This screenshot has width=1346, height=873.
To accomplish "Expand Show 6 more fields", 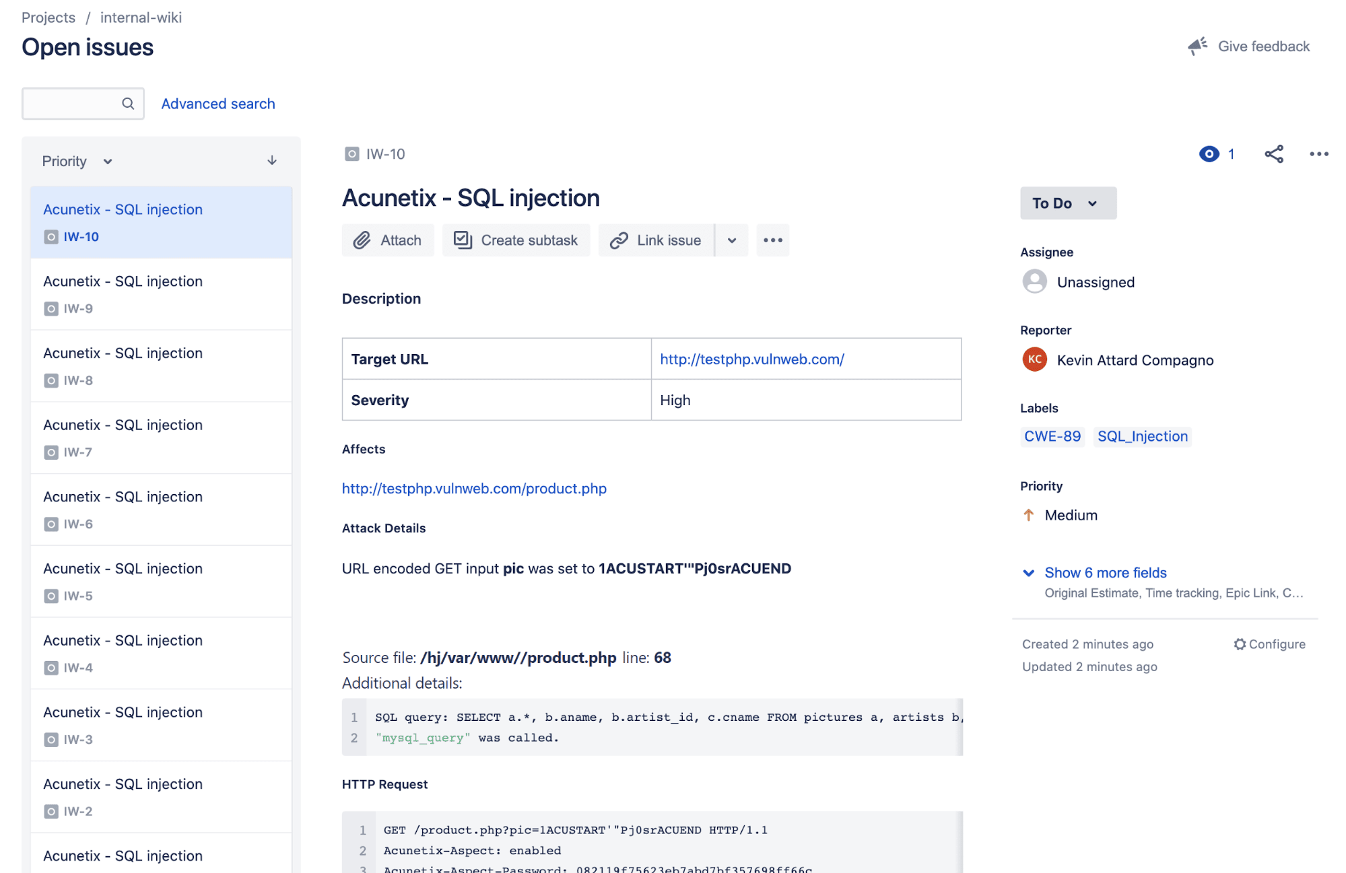I will coord(1105,573).
